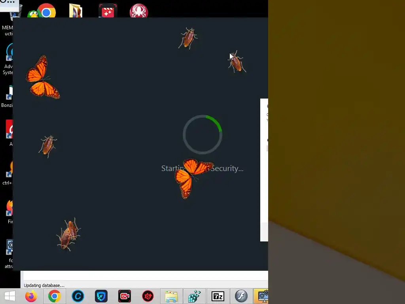Image resolution: width=405 pixels, height=304 pixels.
Task: Select the red spider desktop icon
Action: click(139, 11)
